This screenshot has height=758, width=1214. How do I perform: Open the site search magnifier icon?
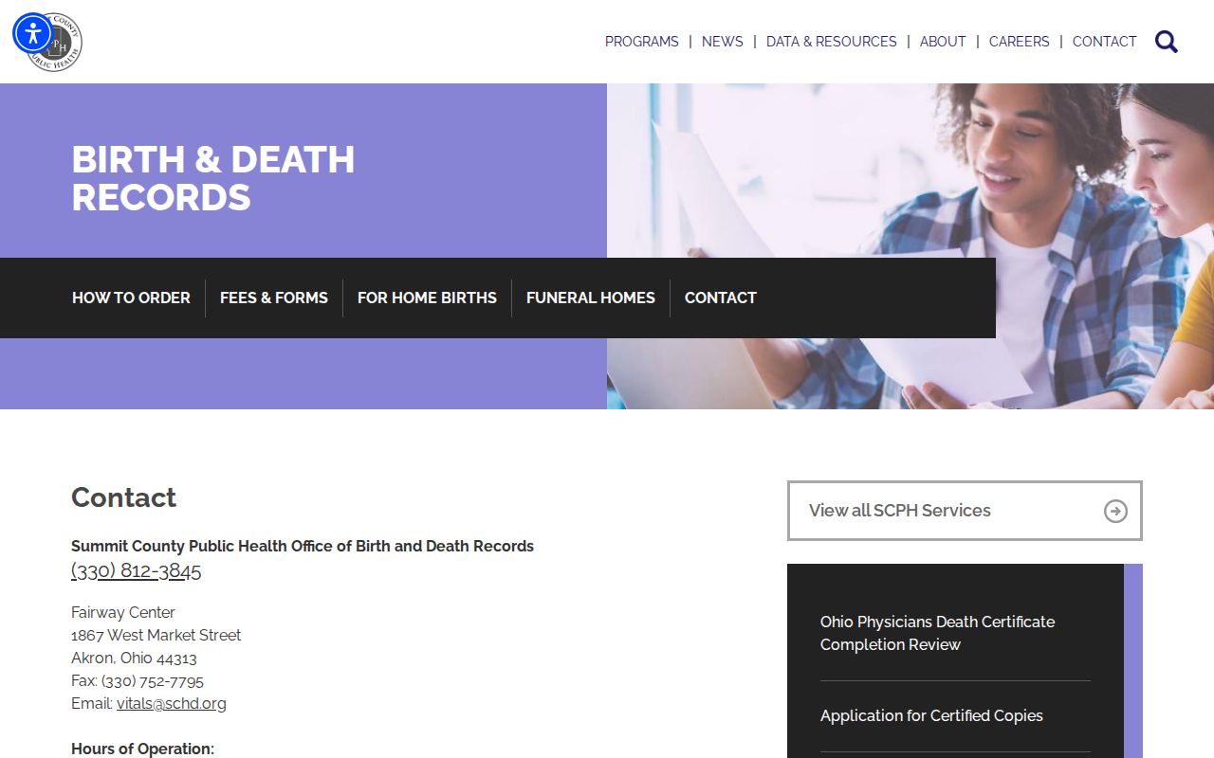1167,42
